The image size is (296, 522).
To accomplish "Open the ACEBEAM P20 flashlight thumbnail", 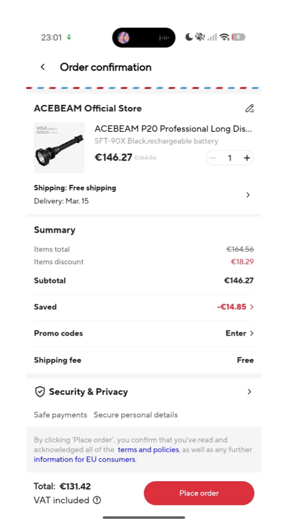I will [x=59, y=148].
